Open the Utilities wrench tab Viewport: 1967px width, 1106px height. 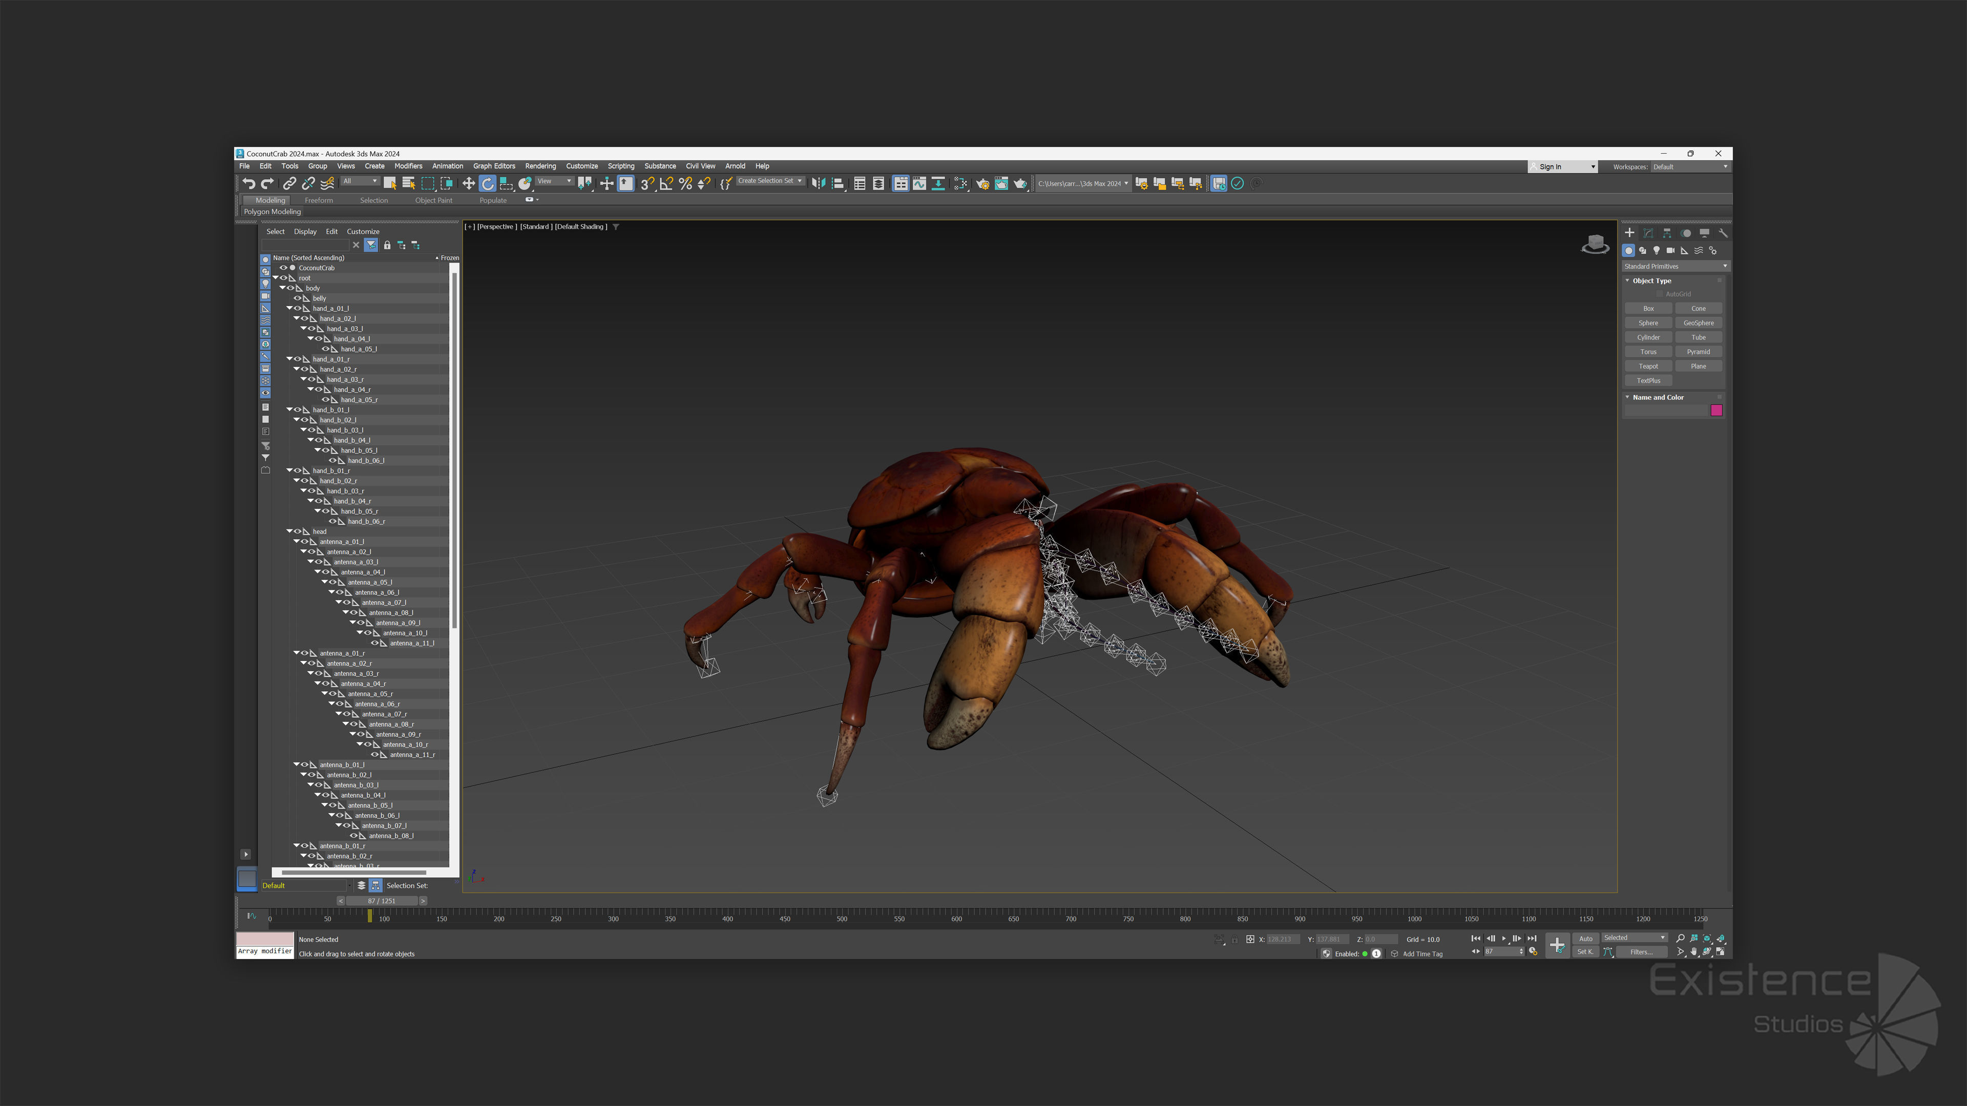coord(1723,233)
